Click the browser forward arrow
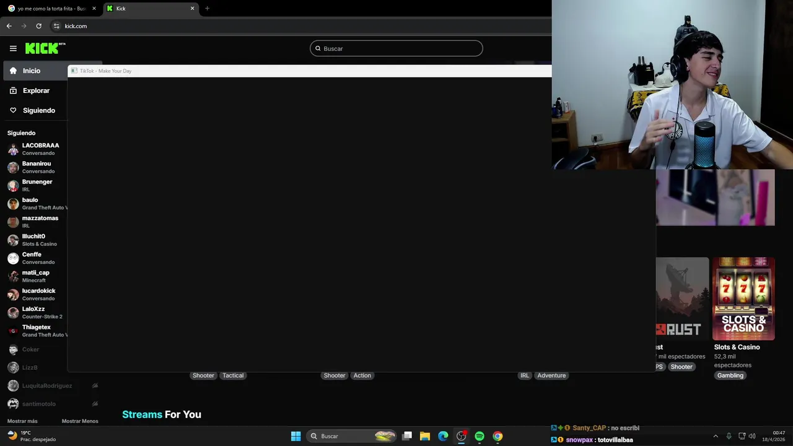Image resolution: width=793 pixels, height=446 pixels. coord(24,26)
